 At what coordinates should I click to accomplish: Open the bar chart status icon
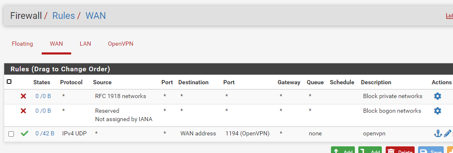[450, 16]
